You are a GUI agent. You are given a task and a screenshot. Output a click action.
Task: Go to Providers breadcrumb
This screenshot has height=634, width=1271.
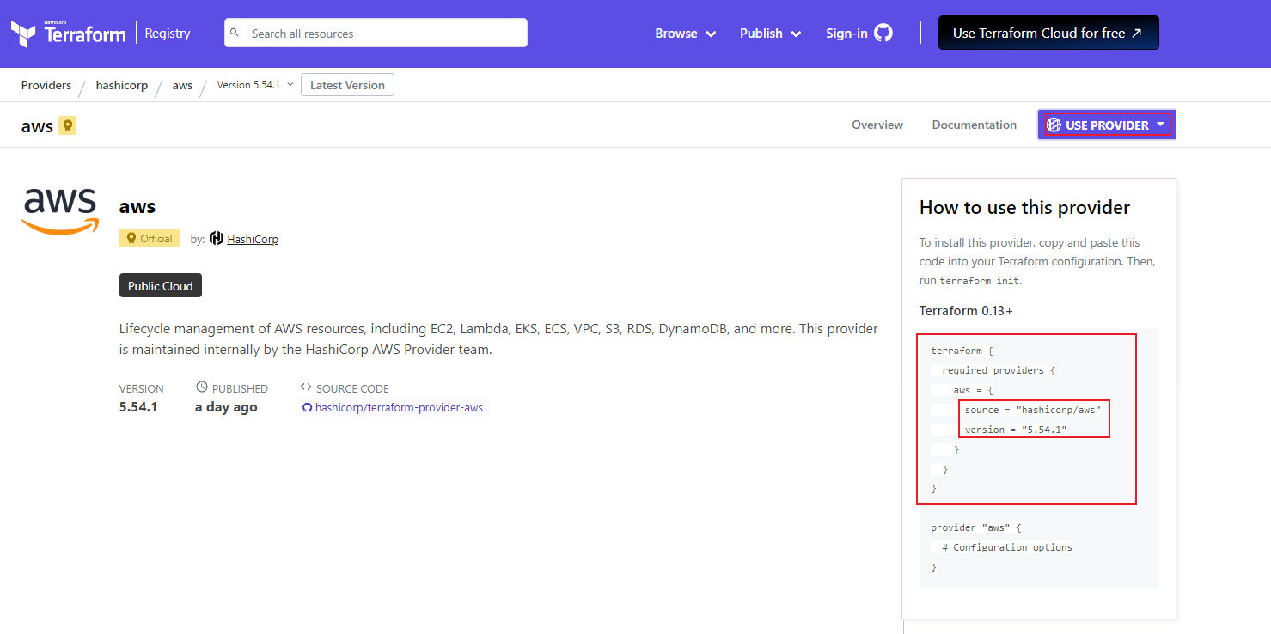tap(46, 85)
